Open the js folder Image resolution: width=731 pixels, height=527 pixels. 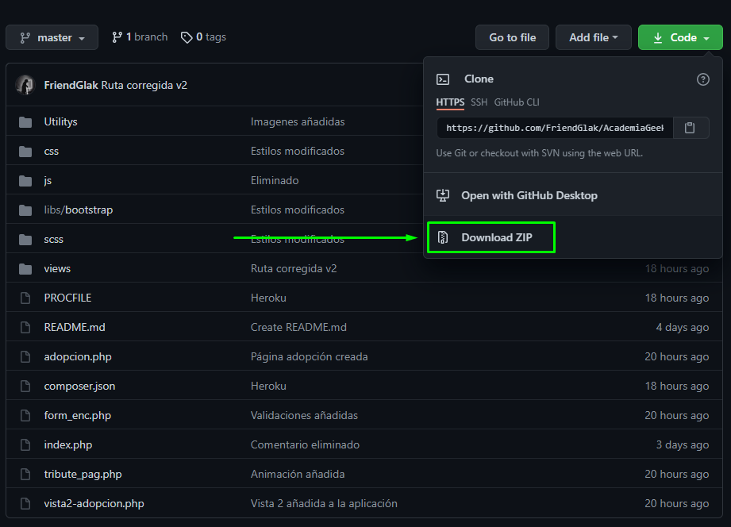coord(48,180)
